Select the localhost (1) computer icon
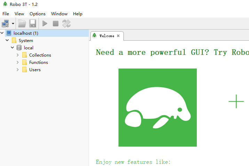This screenshot has height=166, width=249. tap(9, 33)
